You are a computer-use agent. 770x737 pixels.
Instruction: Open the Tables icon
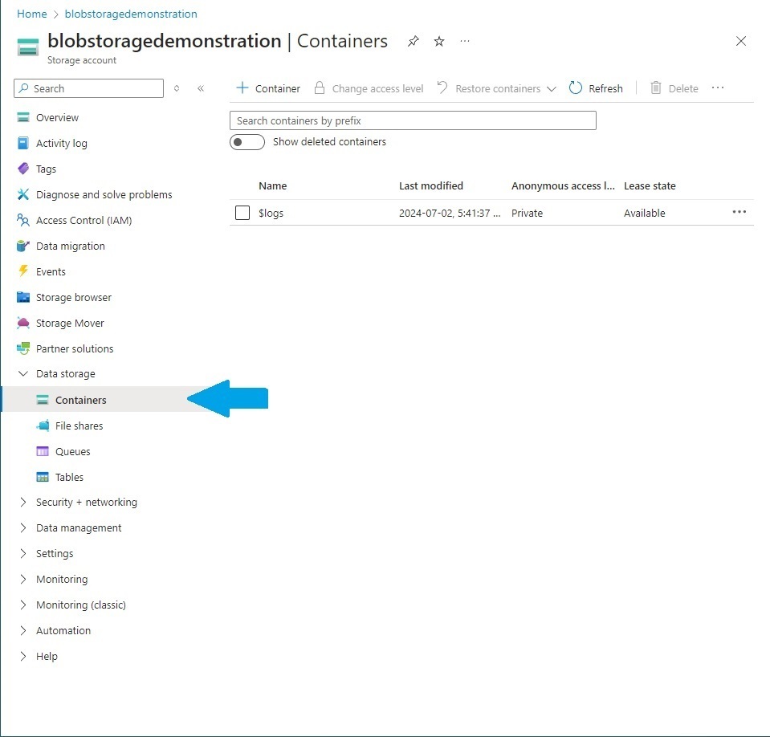pos(43,477)
